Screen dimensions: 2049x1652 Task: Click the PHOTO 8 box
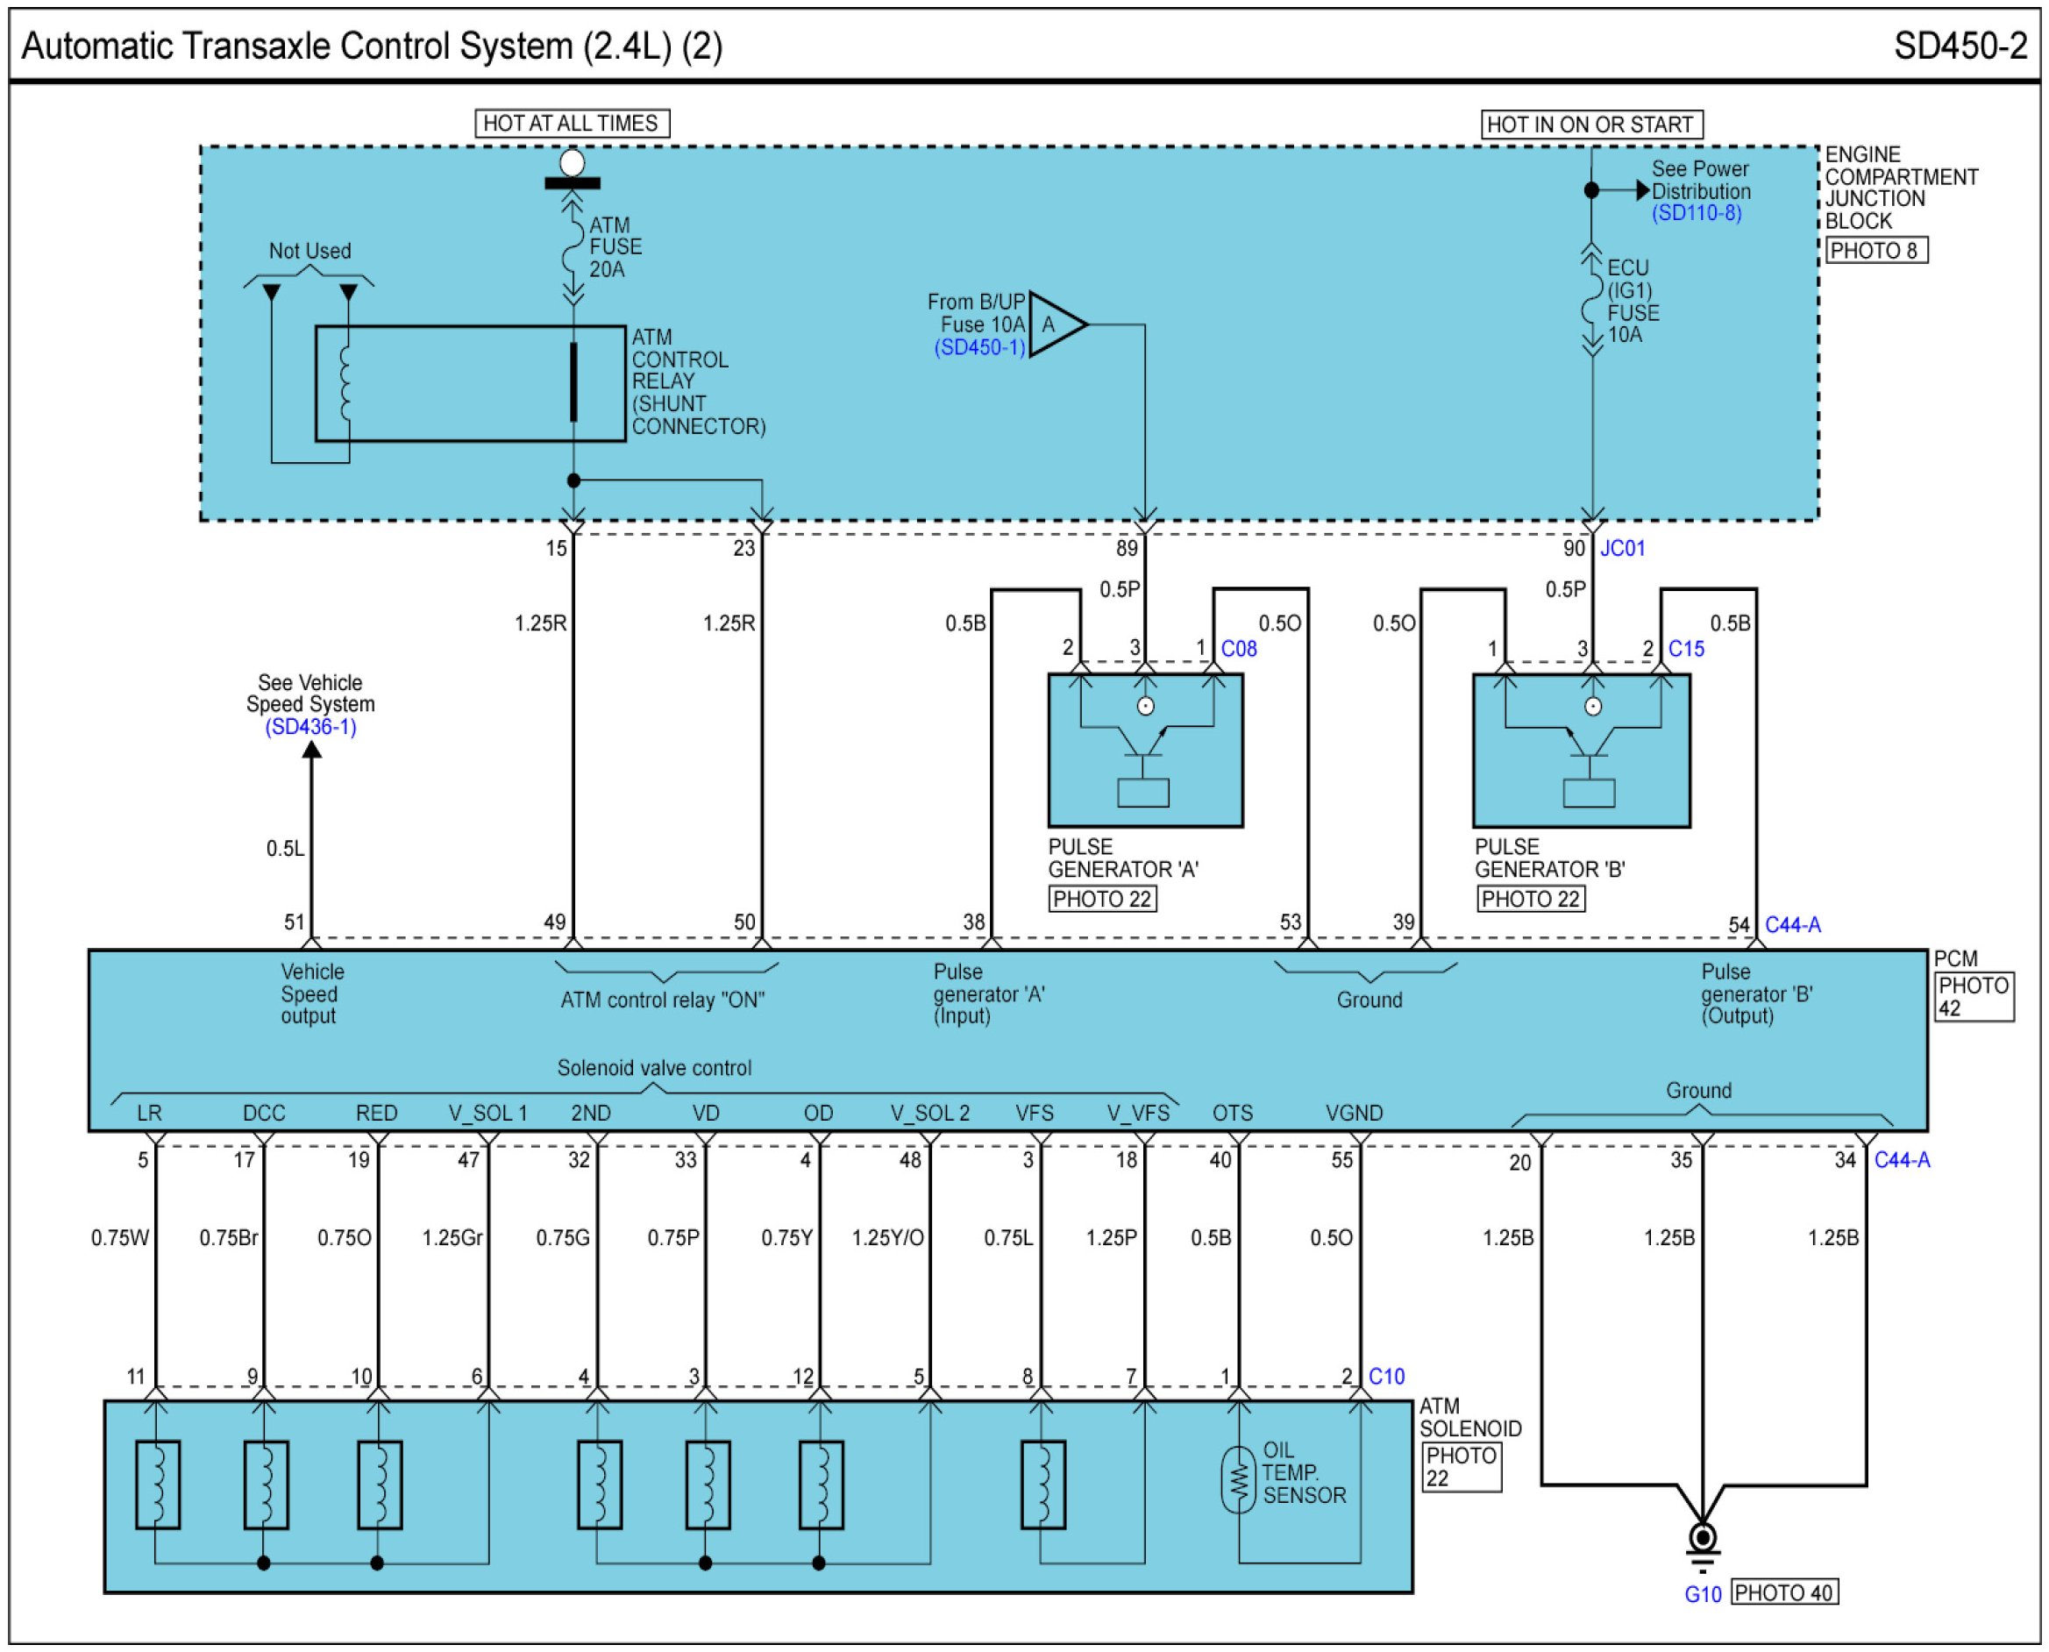coord(1876,252)
